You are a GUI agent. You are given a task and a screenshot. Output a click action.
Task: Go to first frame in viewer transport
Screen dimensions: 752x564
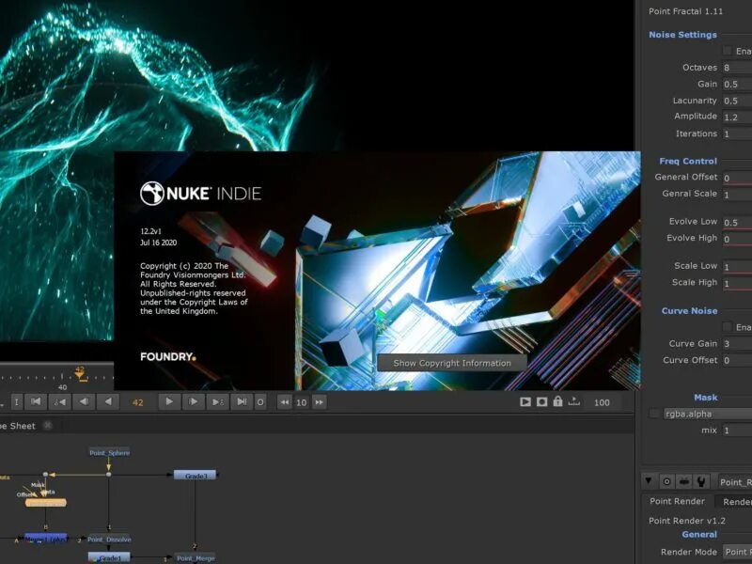click(x=36, y=402)
